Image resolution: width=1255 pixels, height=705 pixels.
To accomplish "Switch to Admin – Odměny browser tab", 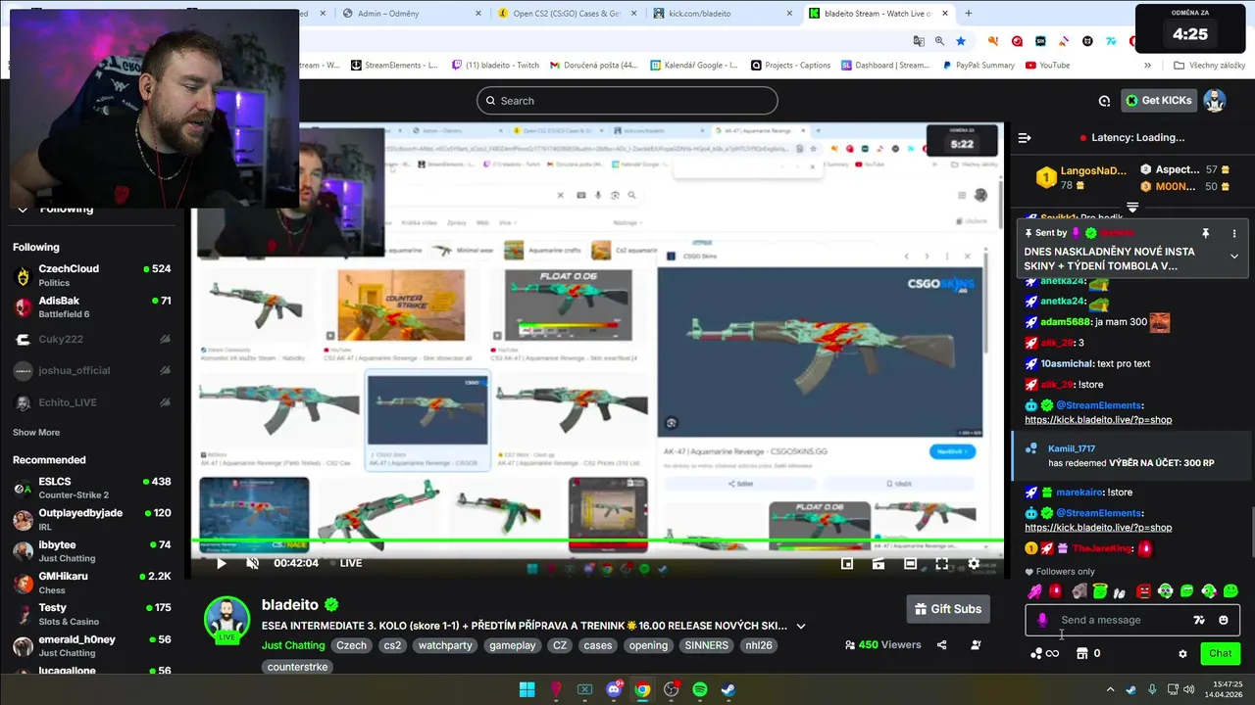I will pos(412,14).
